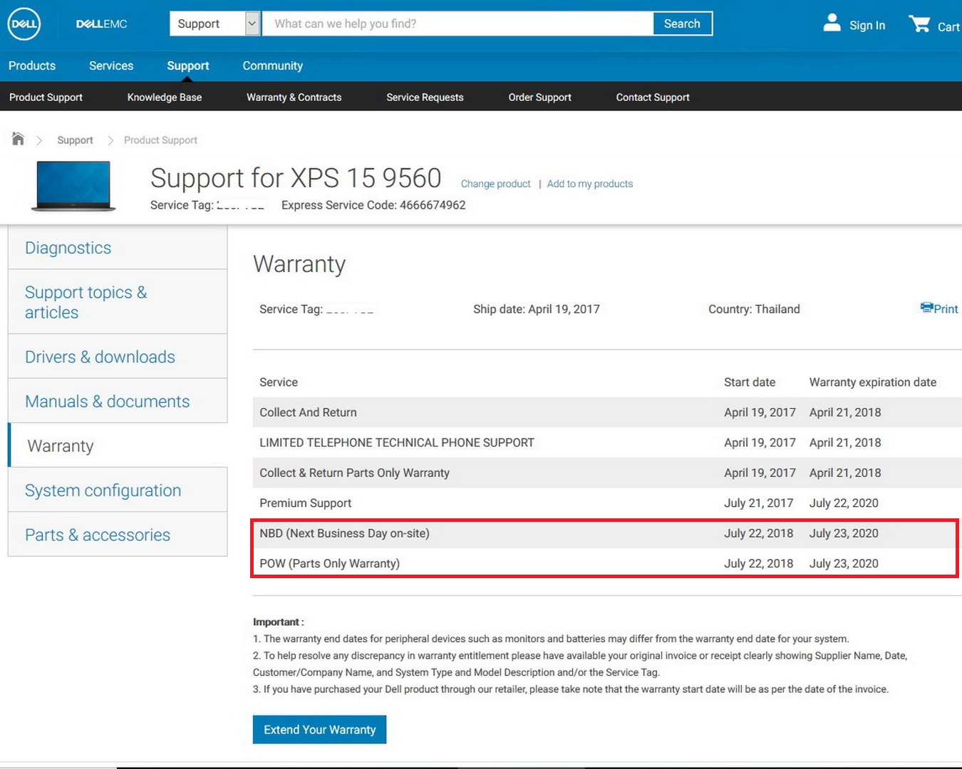
Task: Click the Dell round logo
Action: [x=24, y=24]
